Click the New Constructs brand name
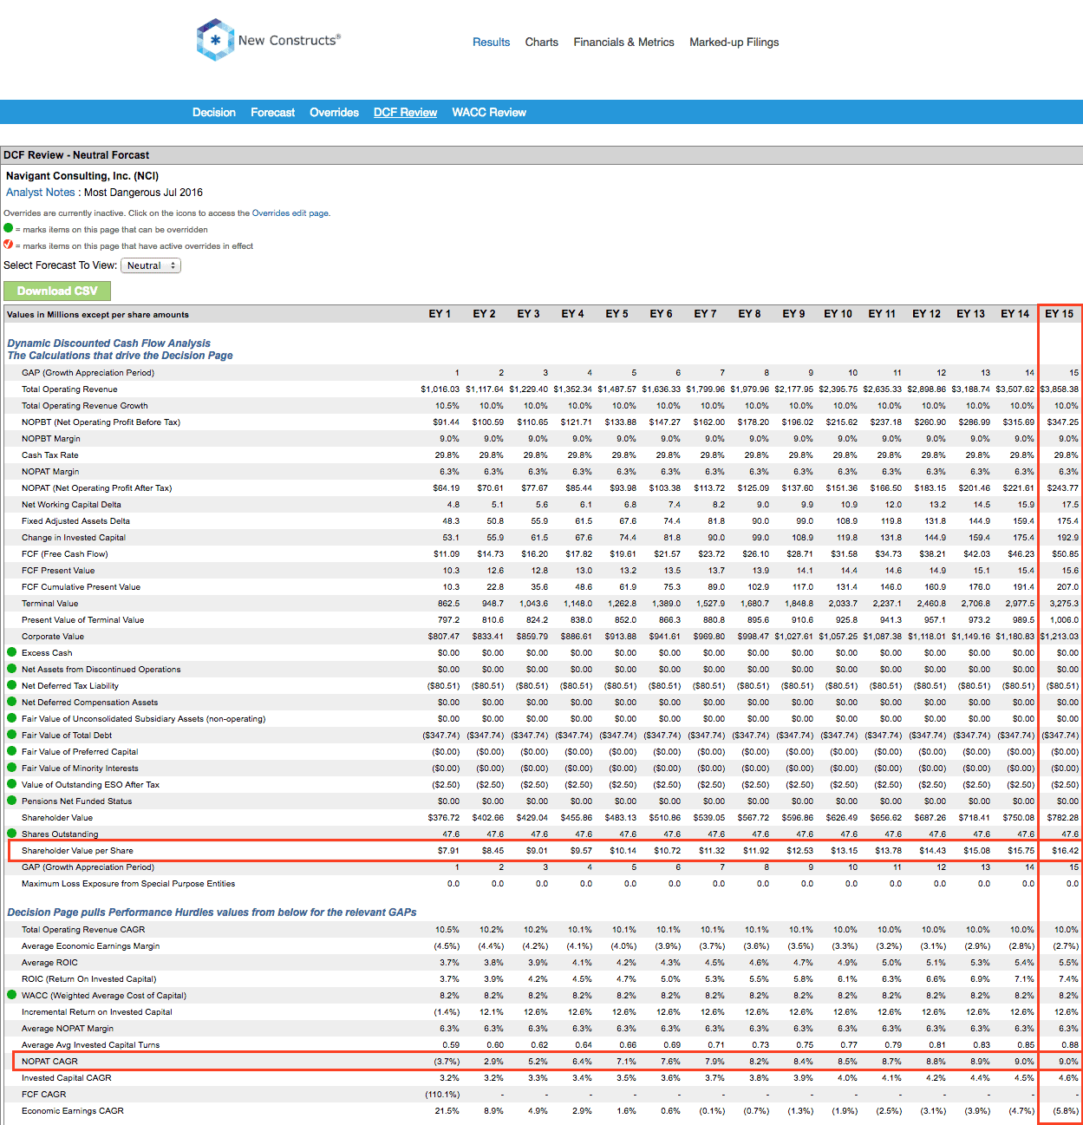The width and height of the screenshot is (1083, 1125). coord(290,40)
